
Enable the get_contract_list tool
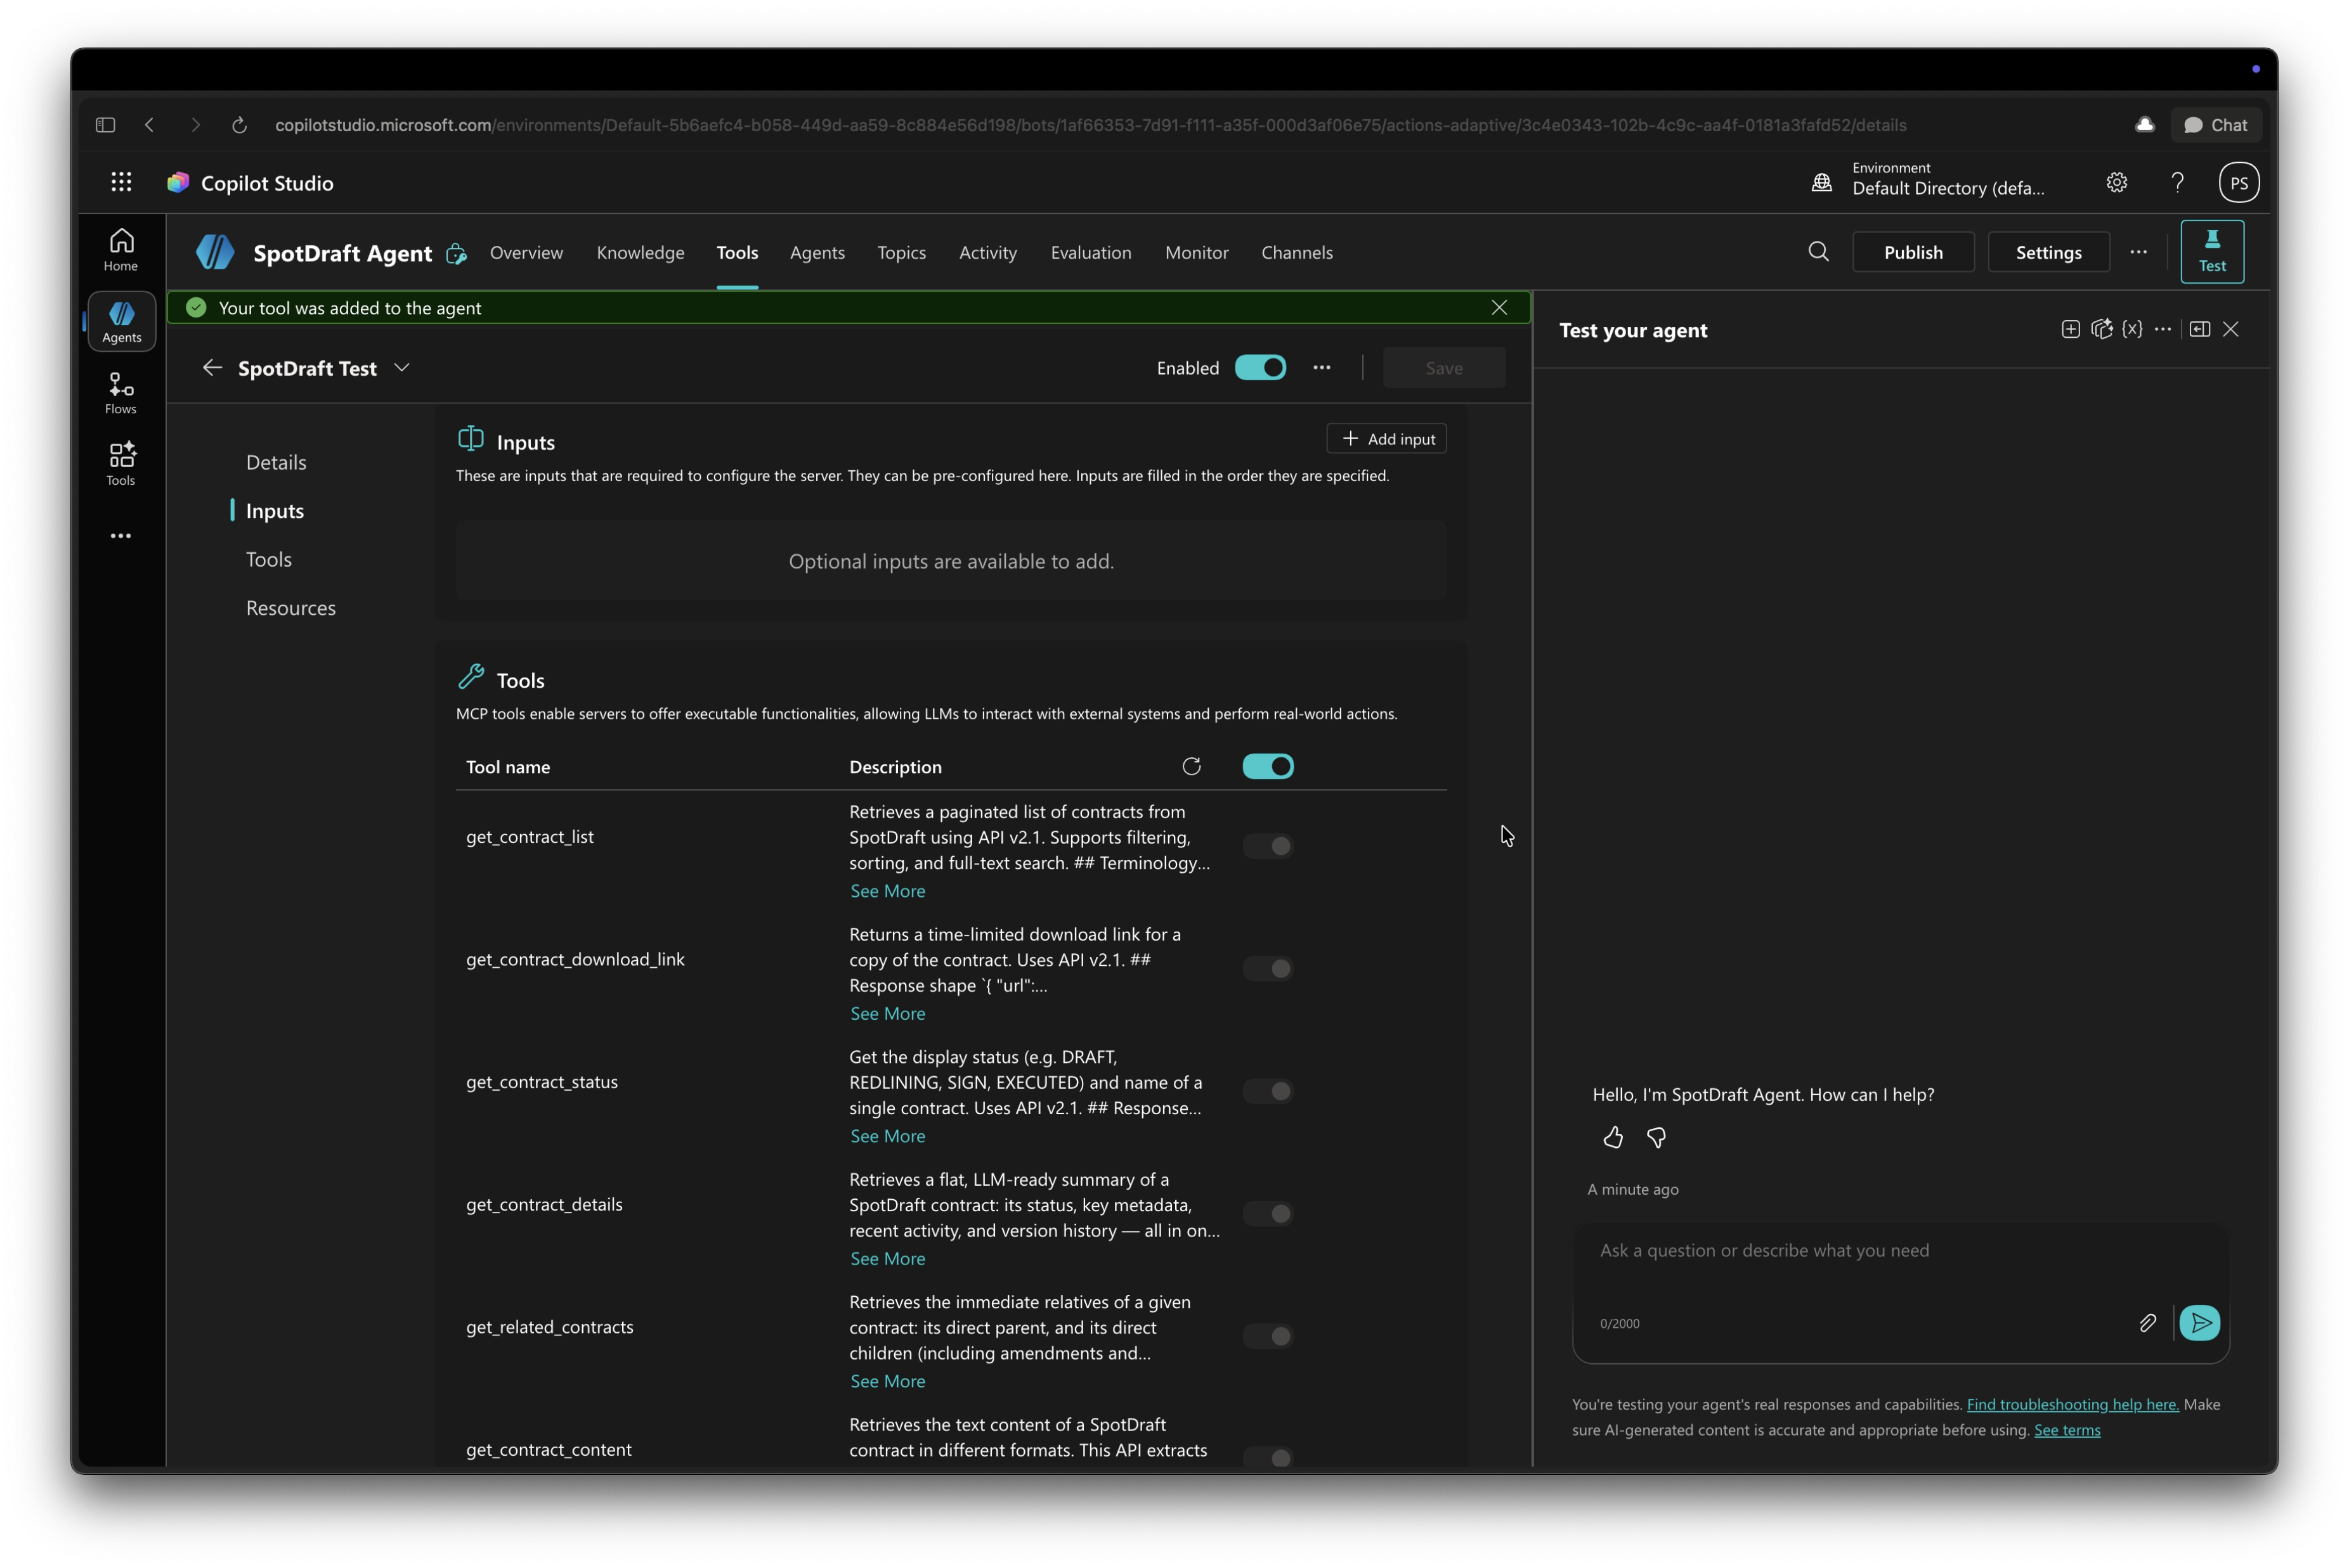pyautogui.click(x=1268, y=847)
